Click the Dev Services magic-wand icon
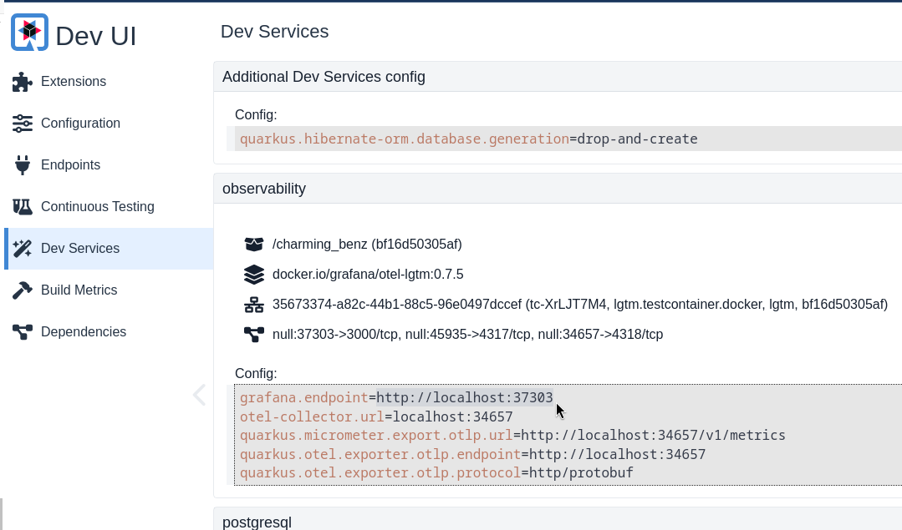The height and width of the screenshot is (530, 902). point(22,248)
